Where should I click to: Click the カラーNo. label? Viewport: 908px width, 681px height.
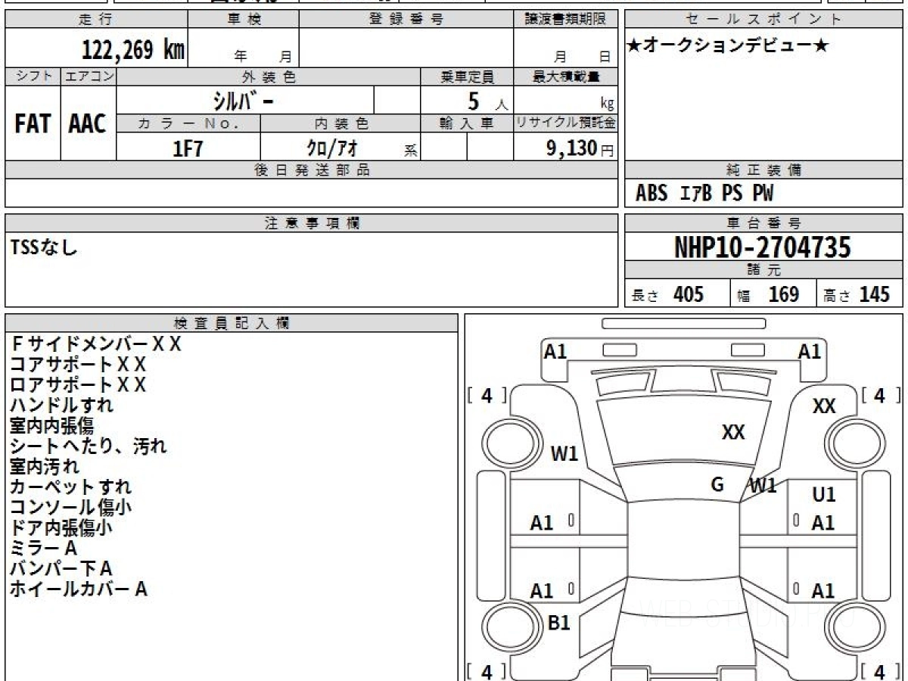coord(188,123)
